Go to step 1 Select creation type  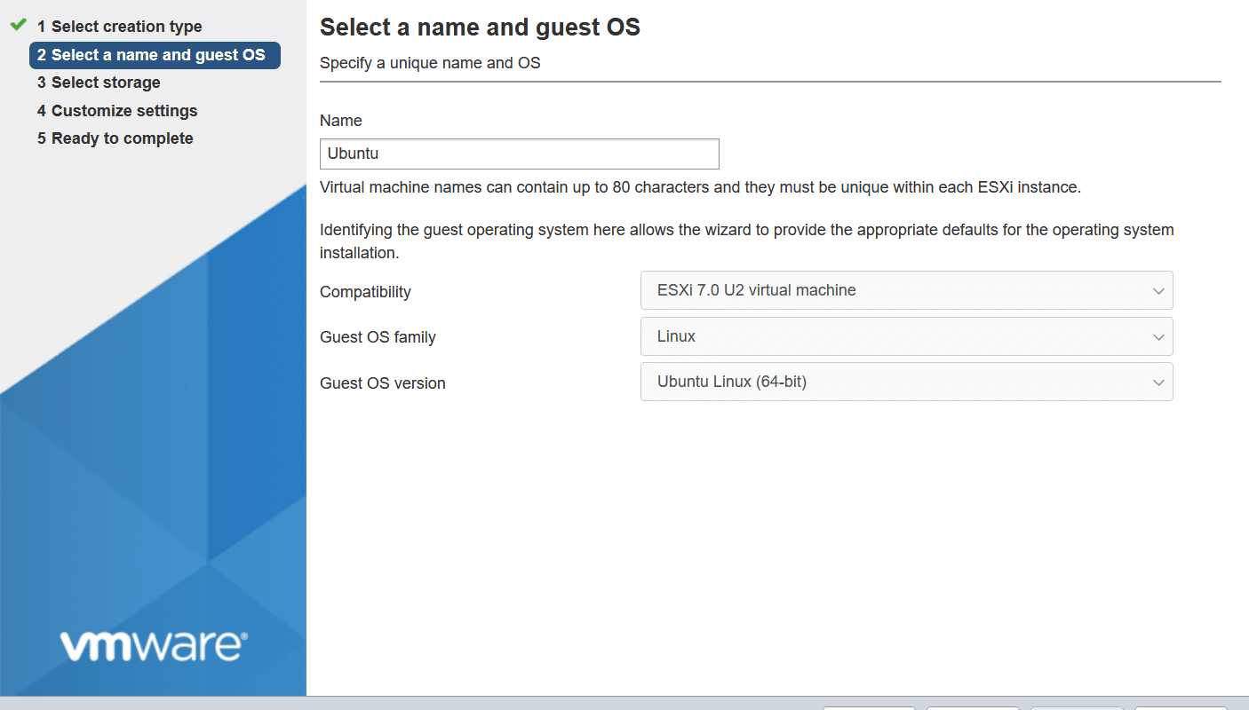pos(119,27)
